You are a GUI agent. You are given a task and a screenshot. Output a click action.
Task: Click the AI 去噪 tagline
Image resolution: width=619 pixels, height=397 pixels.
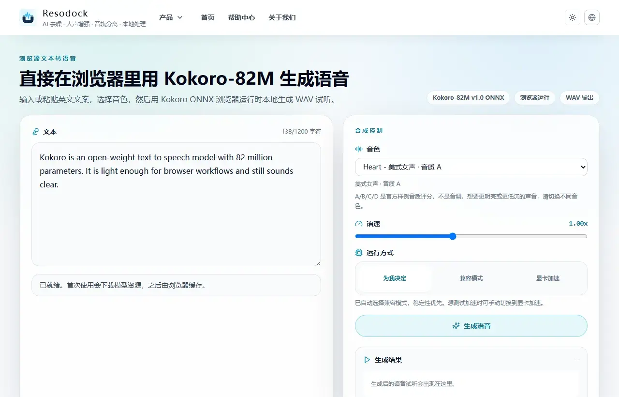click(94, 24)
